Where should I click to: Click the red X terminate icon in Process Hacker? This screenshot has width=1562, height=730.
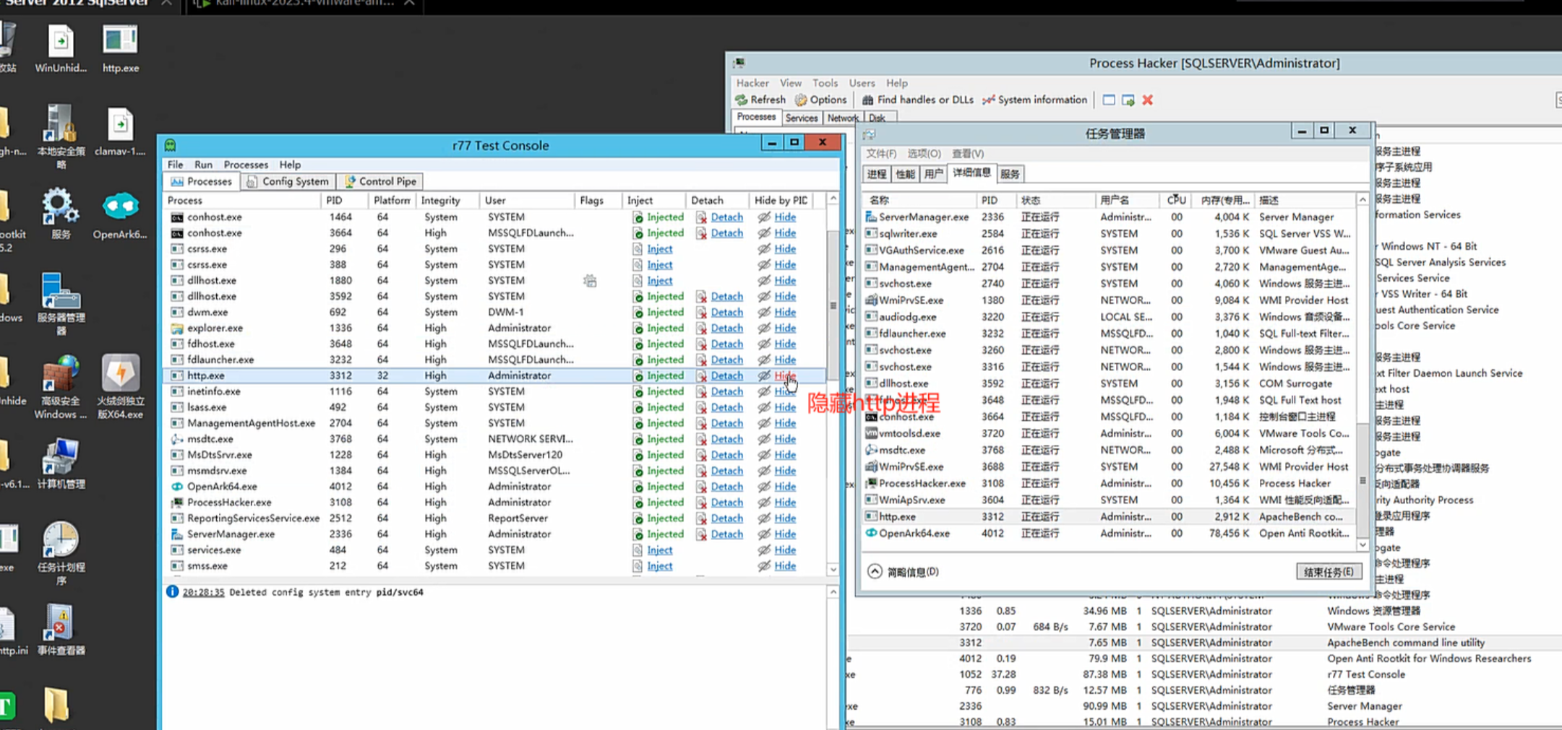click(x=1147, y=100)
